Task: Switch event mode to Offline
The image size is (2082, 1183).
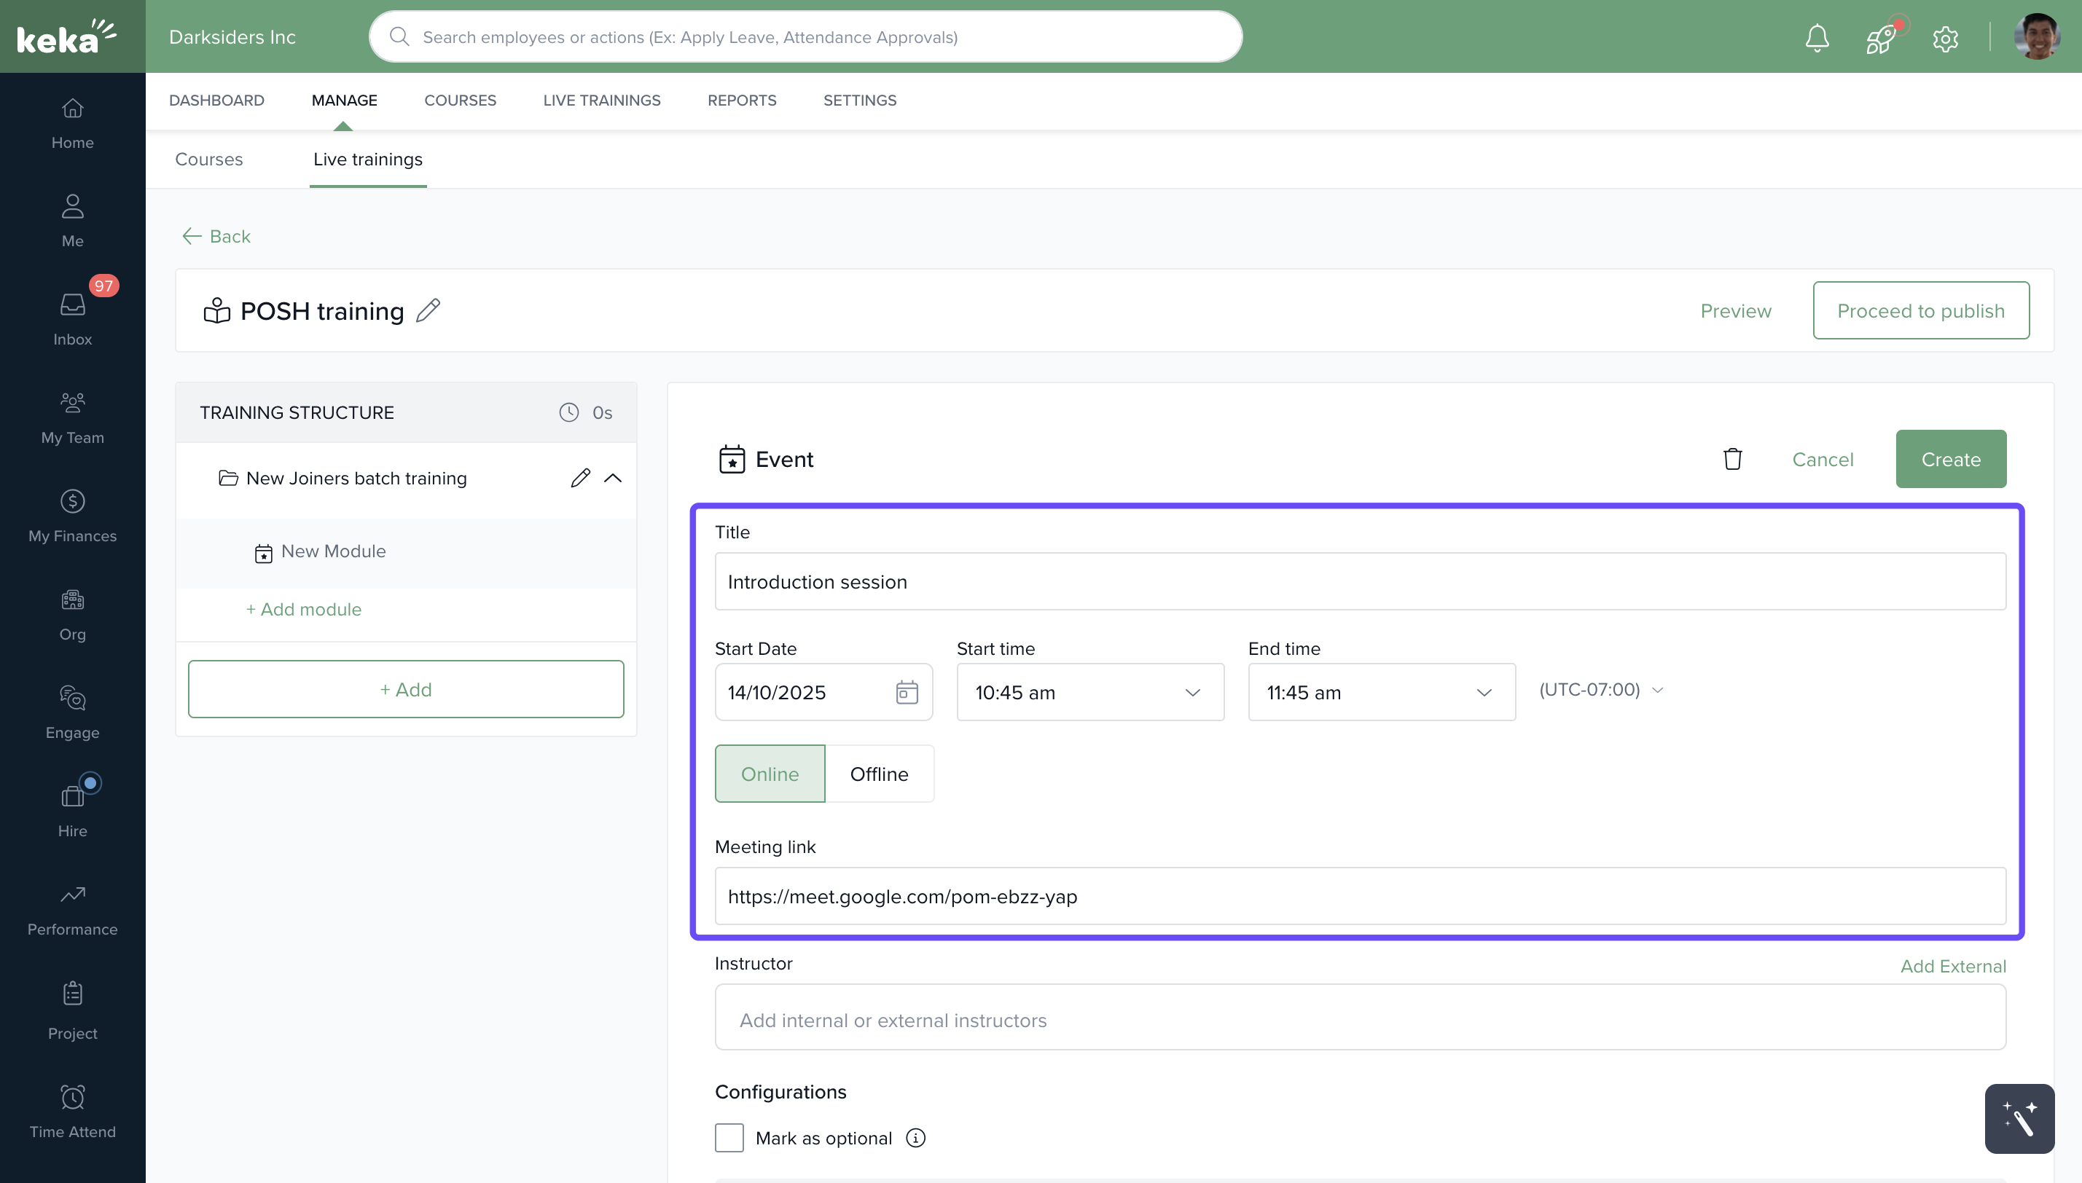Action: click(x=878, y=774)
